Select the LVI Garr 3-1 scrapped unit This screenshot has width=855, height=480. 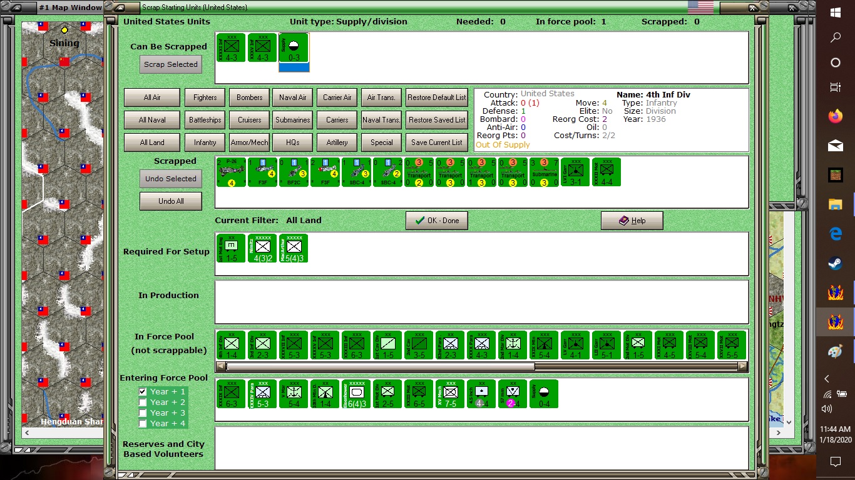click(575, 172)
